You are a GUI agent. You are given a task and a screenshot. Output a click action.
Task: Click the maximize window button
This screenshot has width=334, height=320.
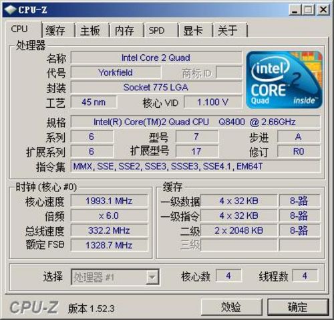(x=309, y=10)
